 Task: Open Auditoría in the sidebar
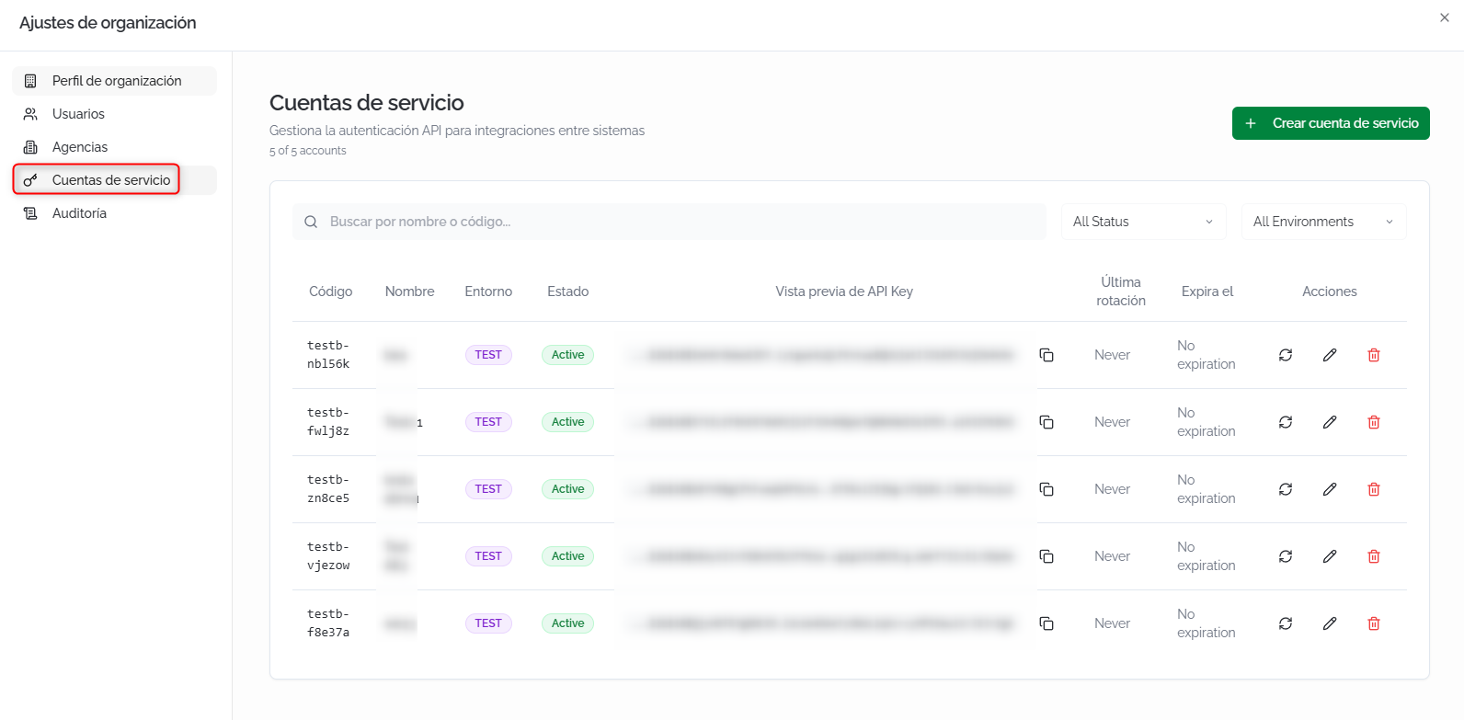tap(115, 213)
